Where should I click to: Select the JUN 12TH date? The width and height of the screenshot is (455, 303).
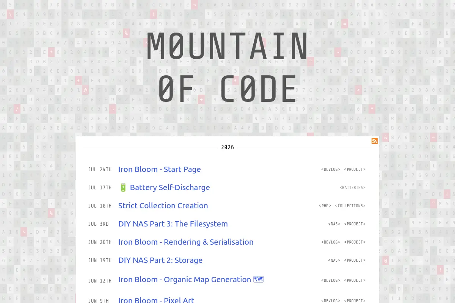[100, 281]
